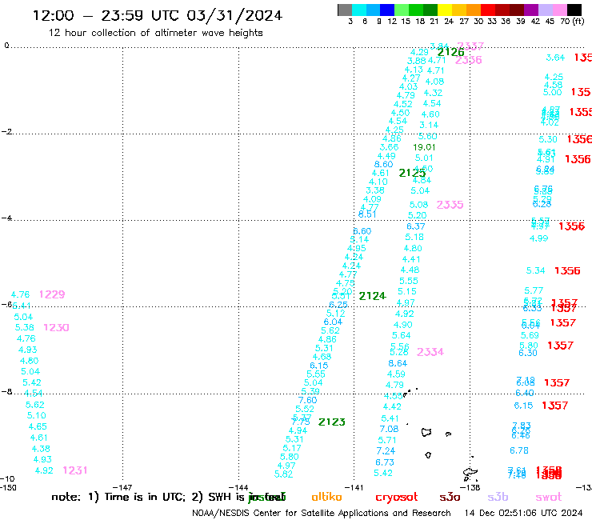Viewport: 592px width, 520px height.
Task: Select the blue 8.51 wave height reading
Action: click(x=367, y=214)
